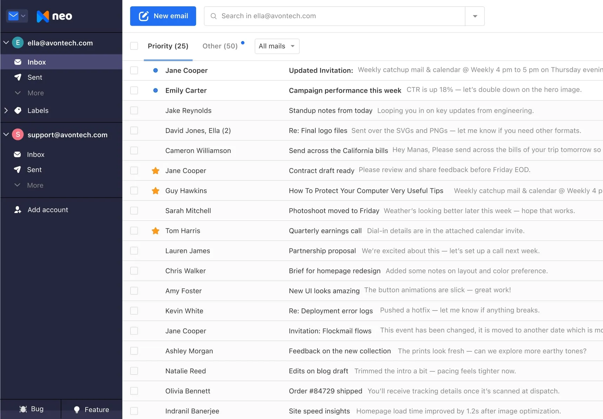The image size is (603, 419).
Task: Click the mail app switcher icon
Action: pyautogui.click(x=17, y=16)
